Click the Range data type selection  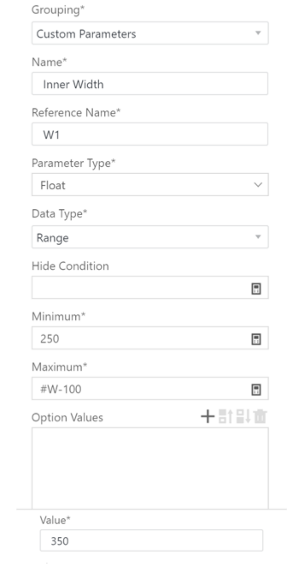pyautogui.click(x=138, y=238)
